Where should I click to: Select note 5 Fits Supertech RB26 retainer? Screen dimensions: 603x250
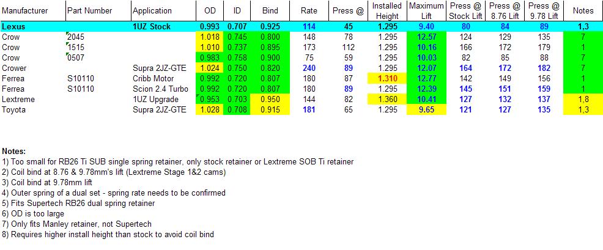[x=78, y=203]
